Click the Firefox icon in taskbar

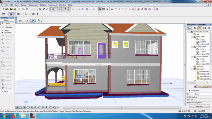click(14, 116)
